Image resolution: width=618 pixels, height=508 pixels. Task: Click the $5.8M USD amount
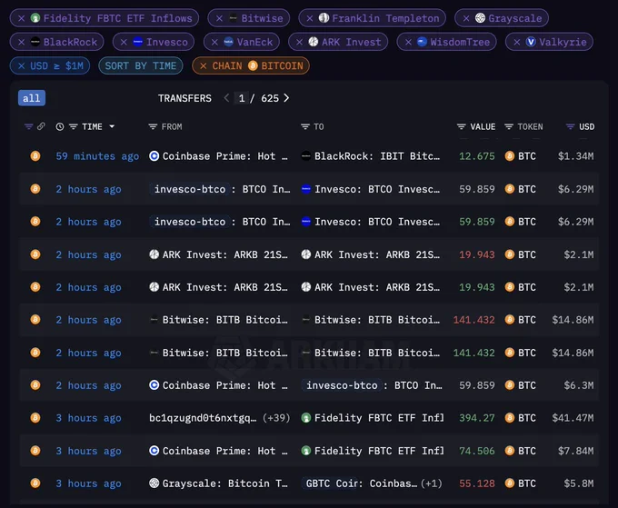(579, 483)
